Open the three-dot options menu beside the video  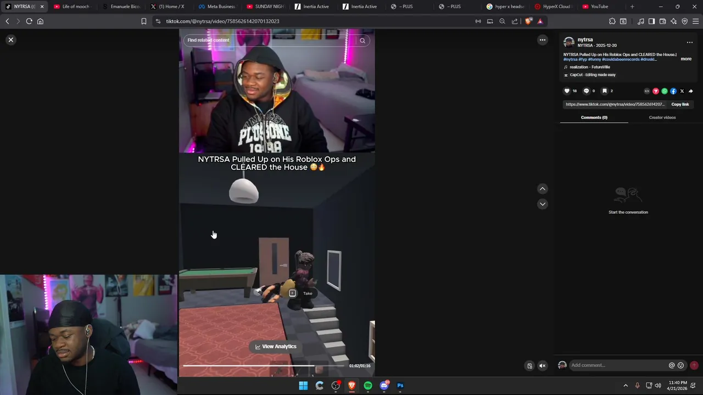542,39
